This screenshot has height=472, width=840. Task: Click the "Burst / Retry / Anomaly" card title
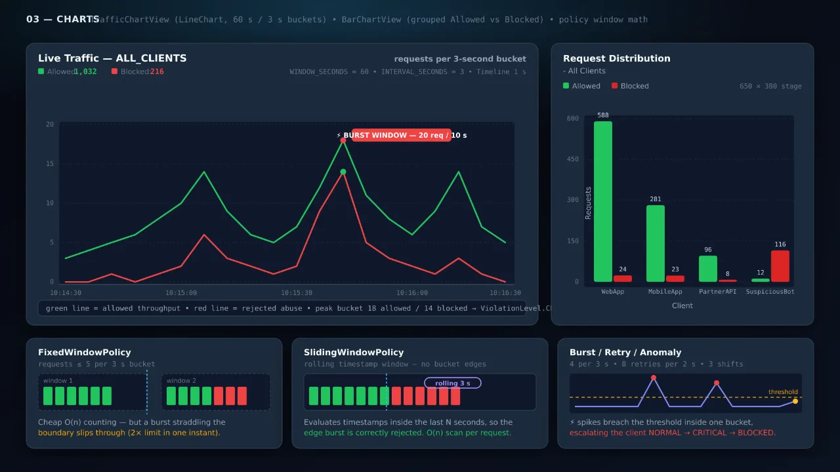tap(625, 353)
